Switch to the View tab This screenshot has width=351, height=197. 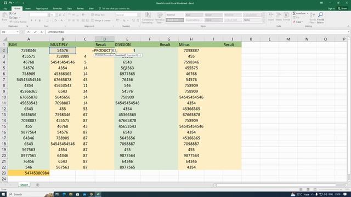92,9
